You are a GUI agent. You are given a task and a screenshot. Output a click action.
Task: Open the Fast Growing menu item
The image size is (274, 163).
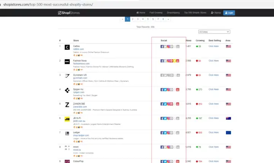pyautogui.click(x=156, y=13)
